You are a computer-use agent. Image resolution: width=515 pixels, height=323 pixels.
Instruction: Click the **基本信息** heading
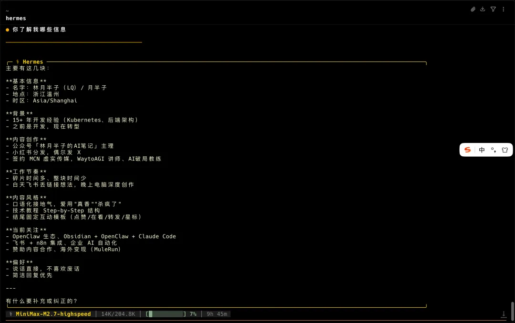point(26,81)
